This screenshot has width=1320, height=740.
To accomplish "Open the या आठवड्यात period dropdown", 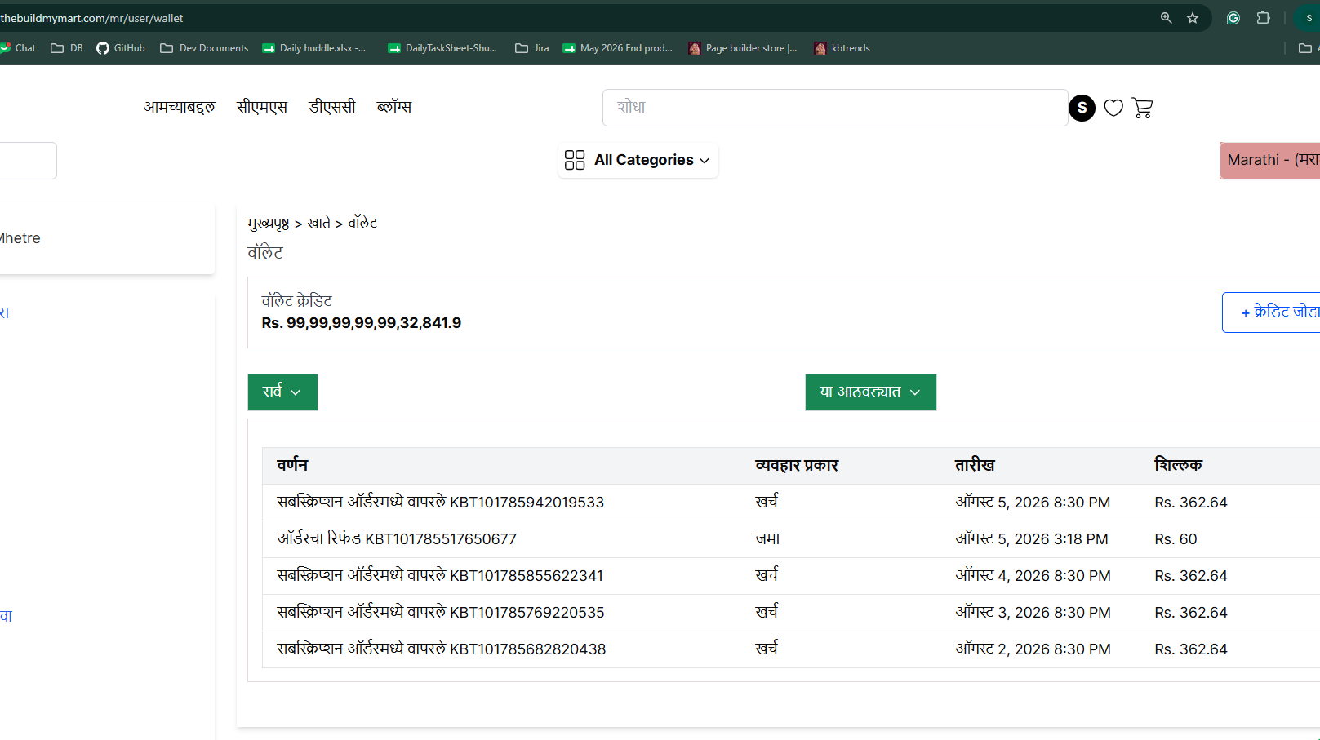I will [x=870, y=392].
